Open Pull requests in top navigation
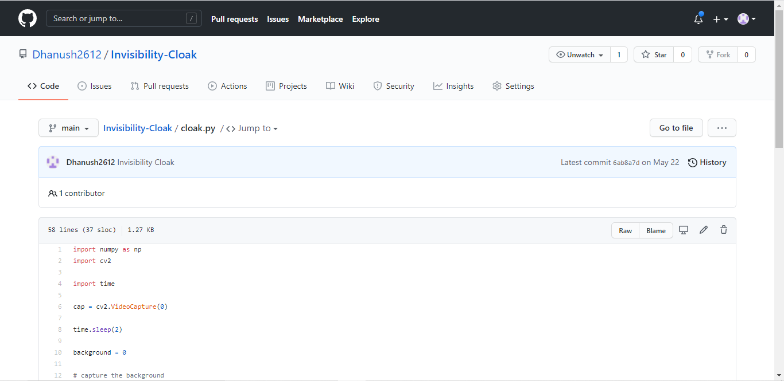 coord(234,19)
